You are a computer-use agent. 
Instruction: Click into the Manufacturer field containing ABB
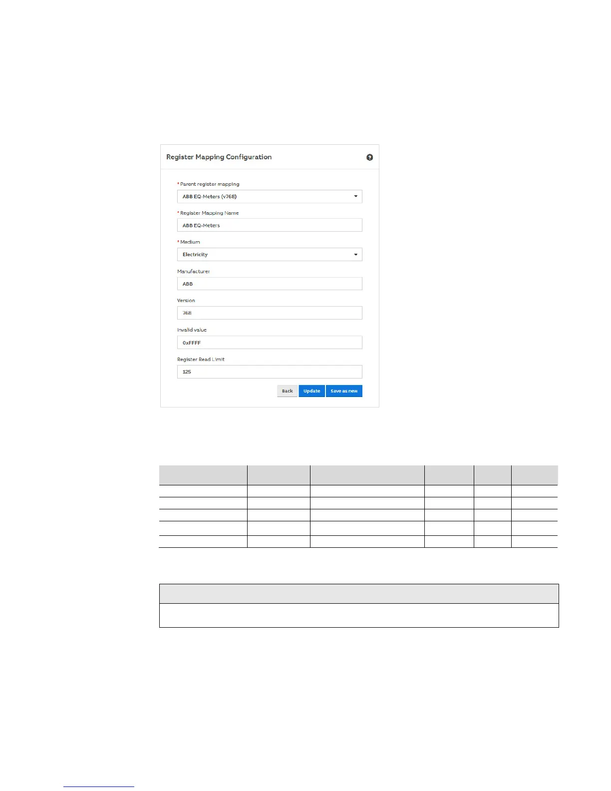coord(270,284)
